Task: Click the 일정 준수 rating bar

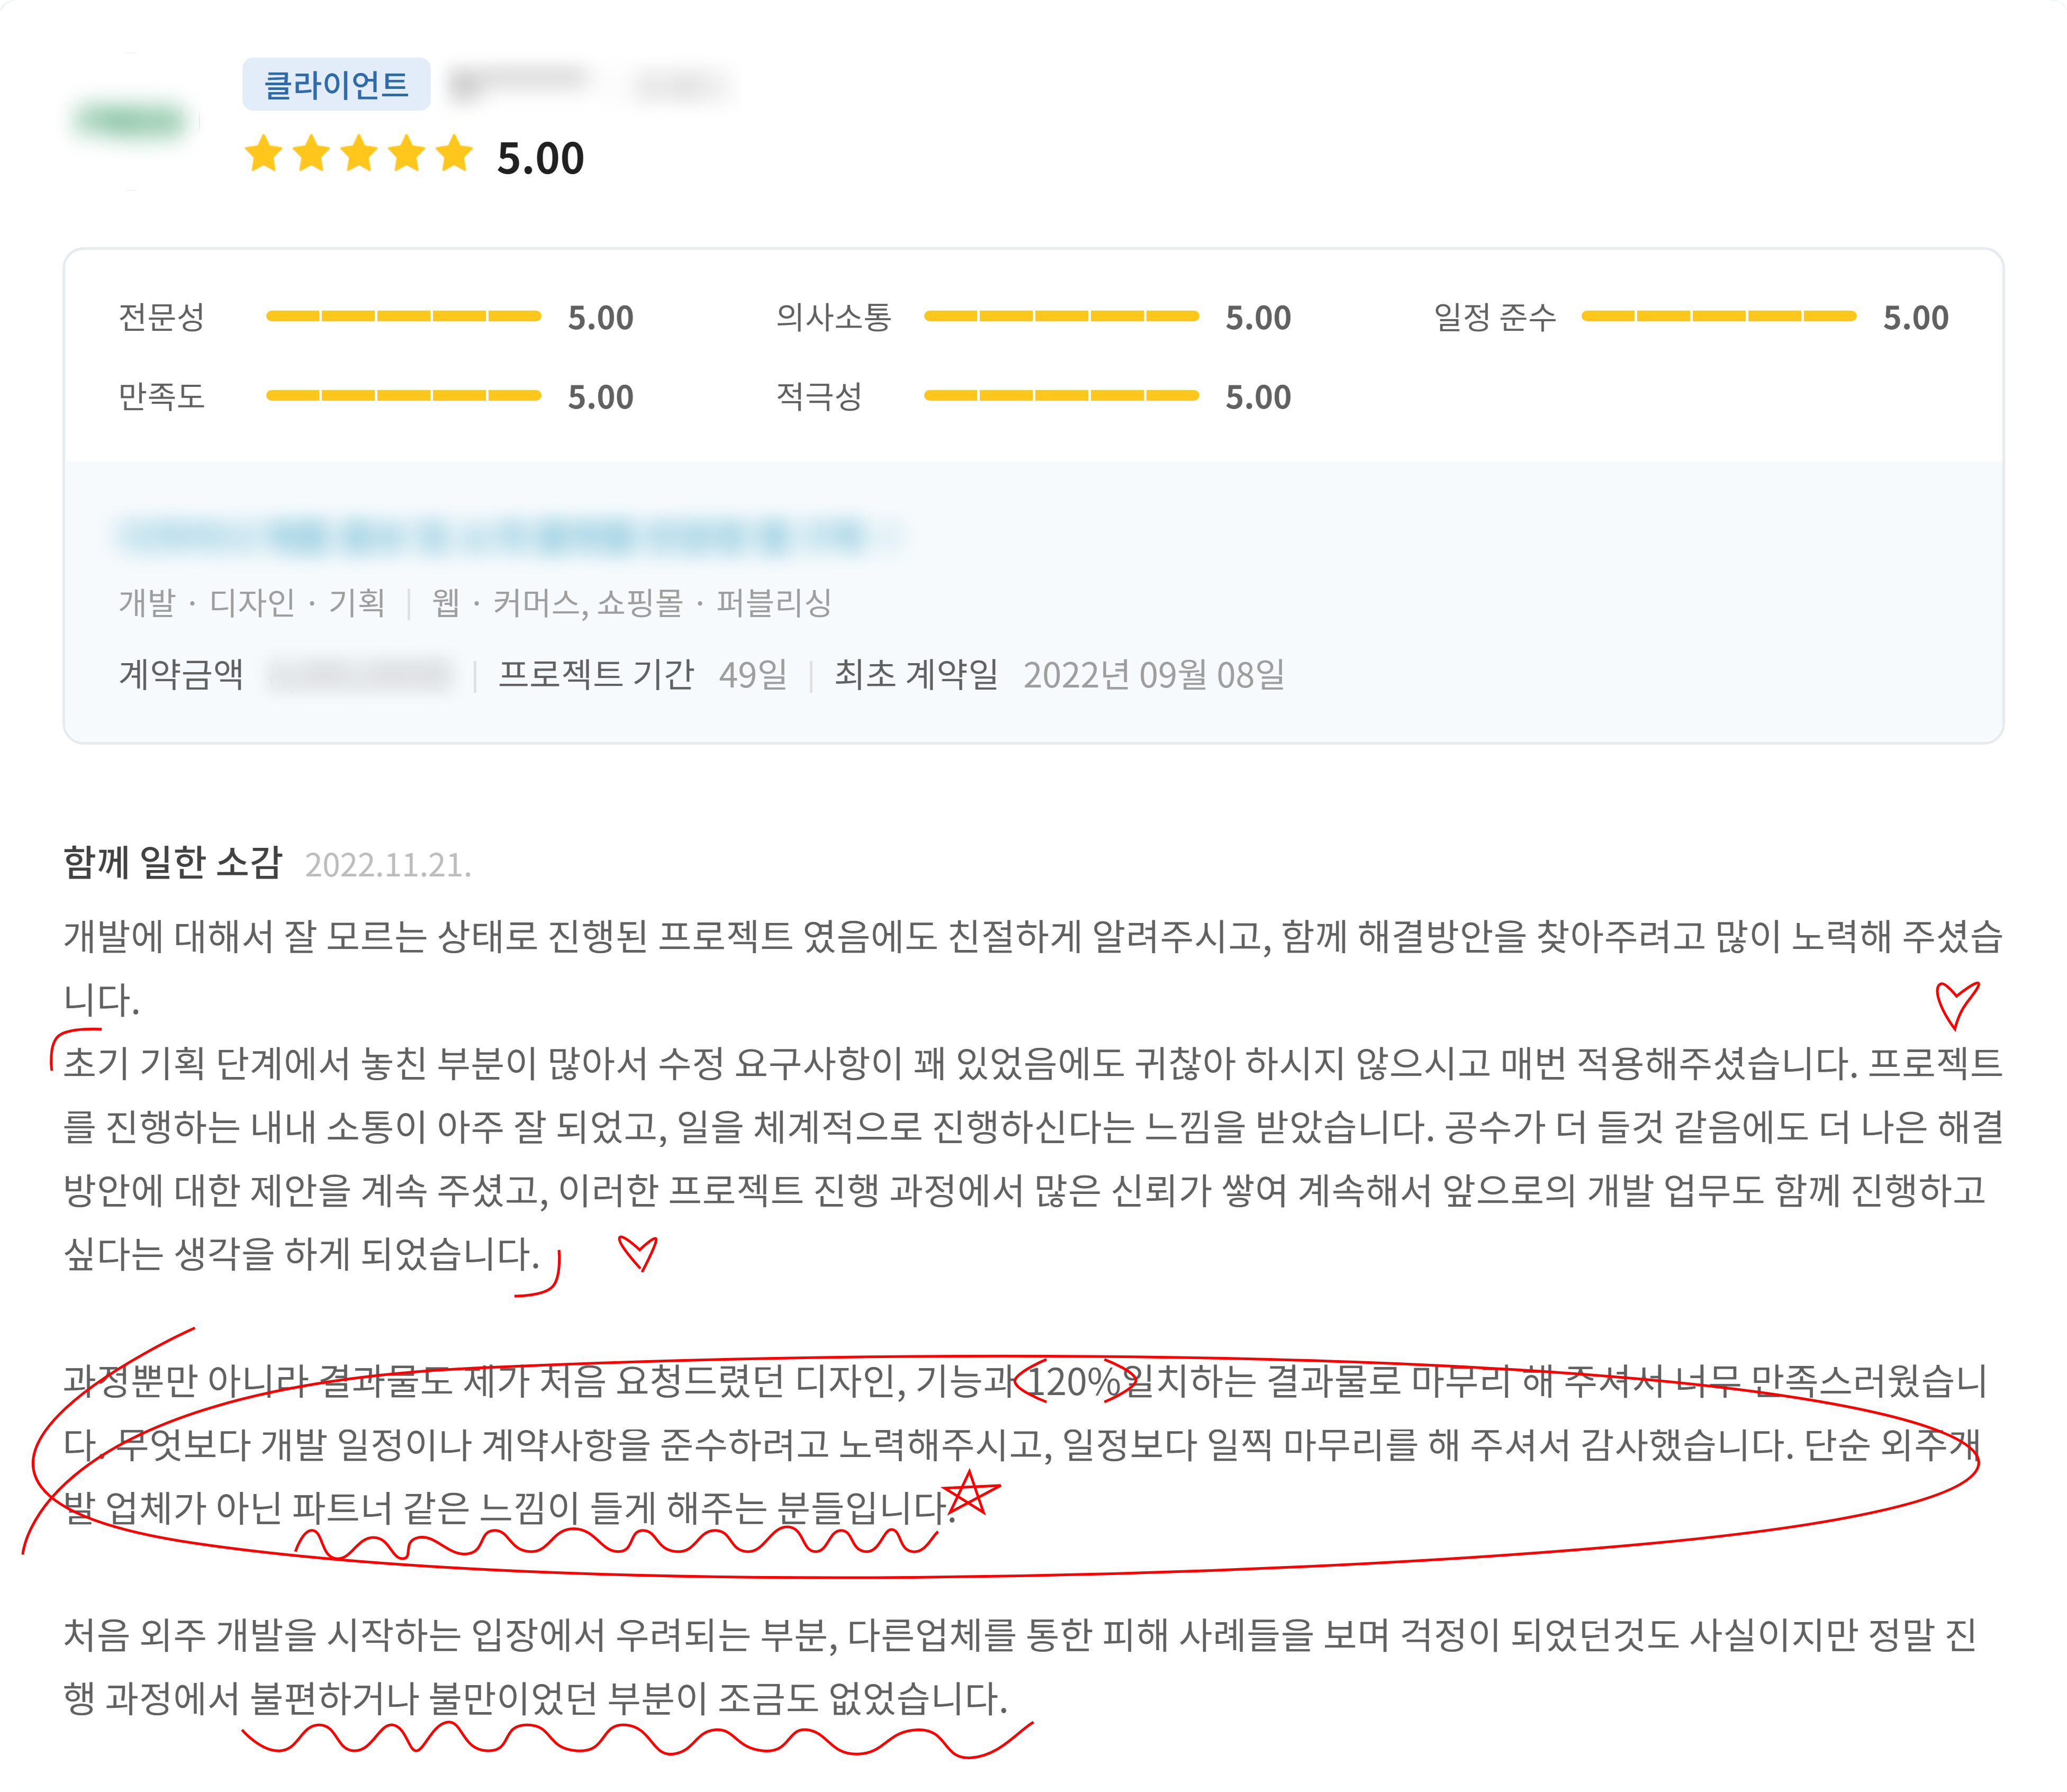Action: pyautogui.click(x=1718, y=316)
